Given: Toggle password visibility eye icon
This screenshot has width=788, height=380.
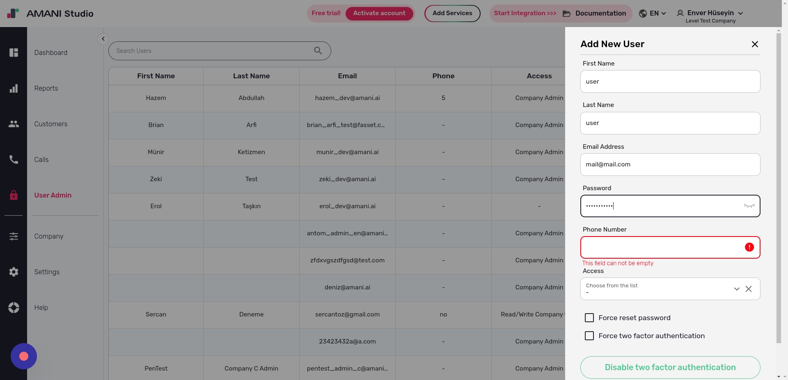Looking at the screenshot, I should (x=749, y=206).
